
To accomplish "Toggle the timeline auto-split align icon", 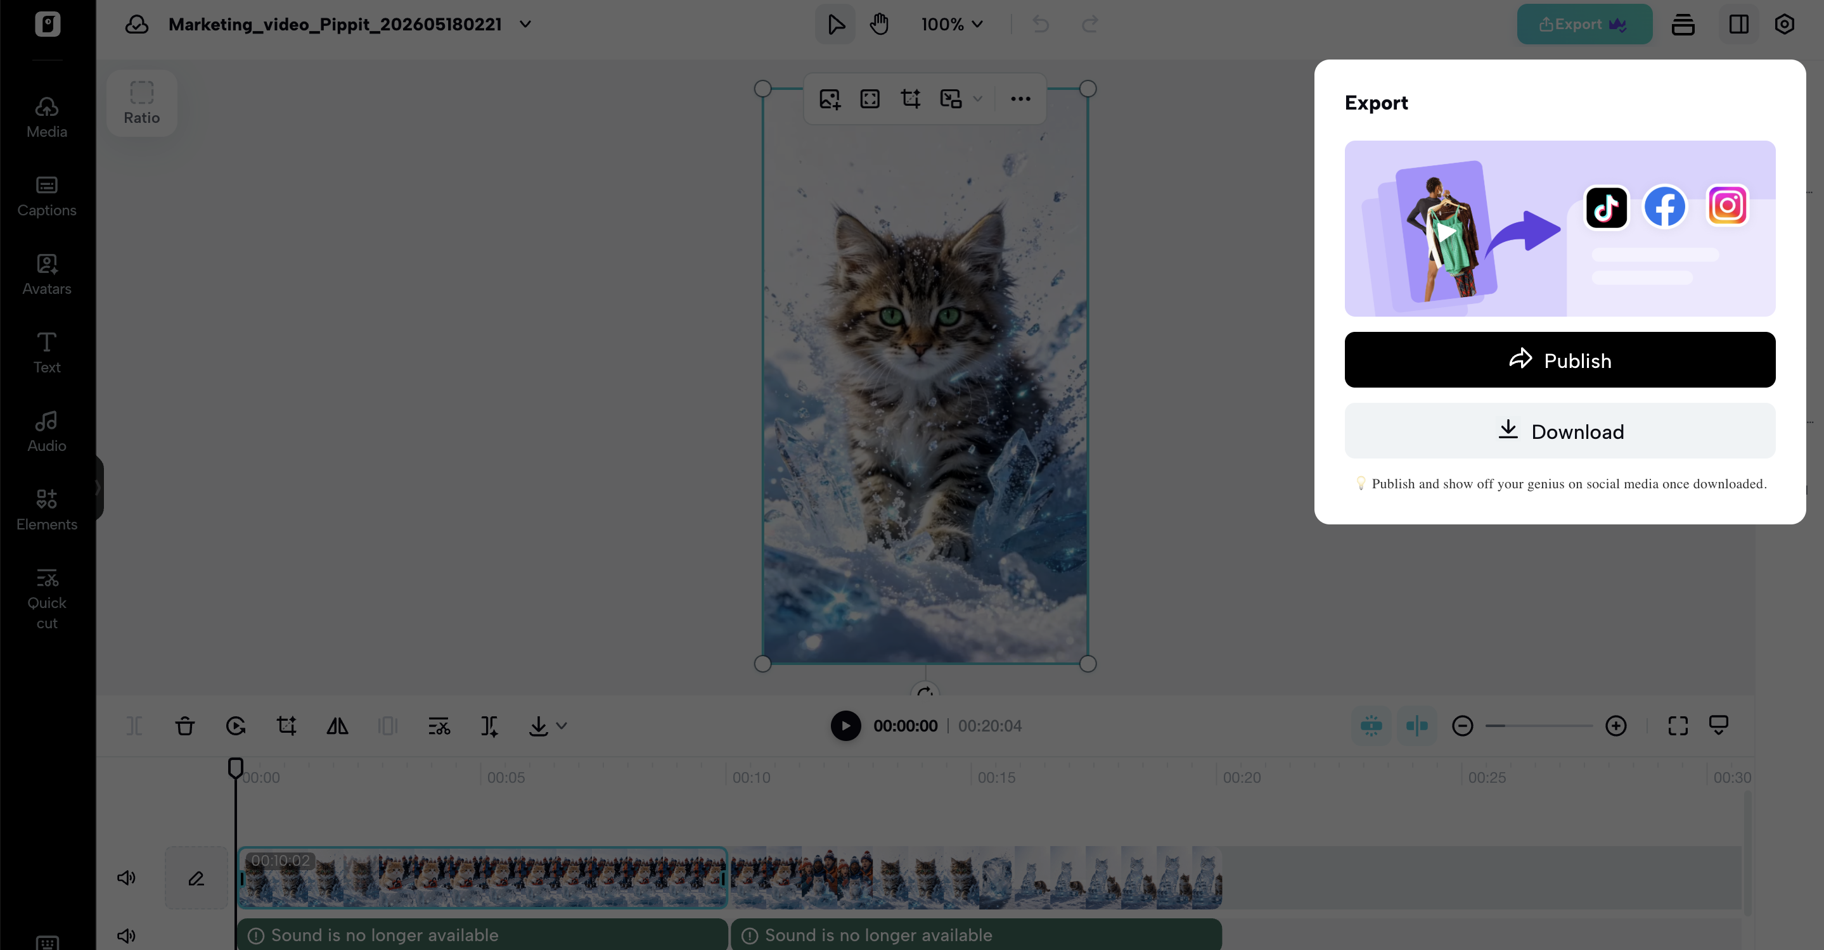I will click(1417, 726).
